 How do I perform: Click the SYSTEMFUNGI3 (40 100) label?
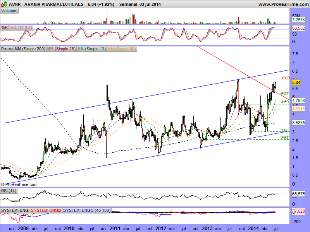(x=87, y=210)
